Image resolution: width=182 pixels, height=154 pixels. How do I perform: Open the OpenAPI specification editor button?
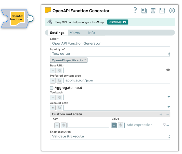point(69,60)
